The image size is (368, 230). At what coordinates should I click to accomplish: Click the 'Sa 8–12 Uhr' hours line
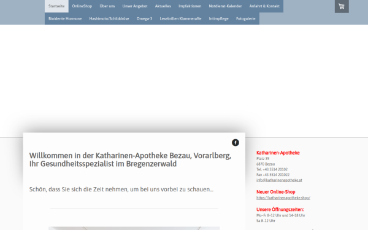[x=266, y=221]
